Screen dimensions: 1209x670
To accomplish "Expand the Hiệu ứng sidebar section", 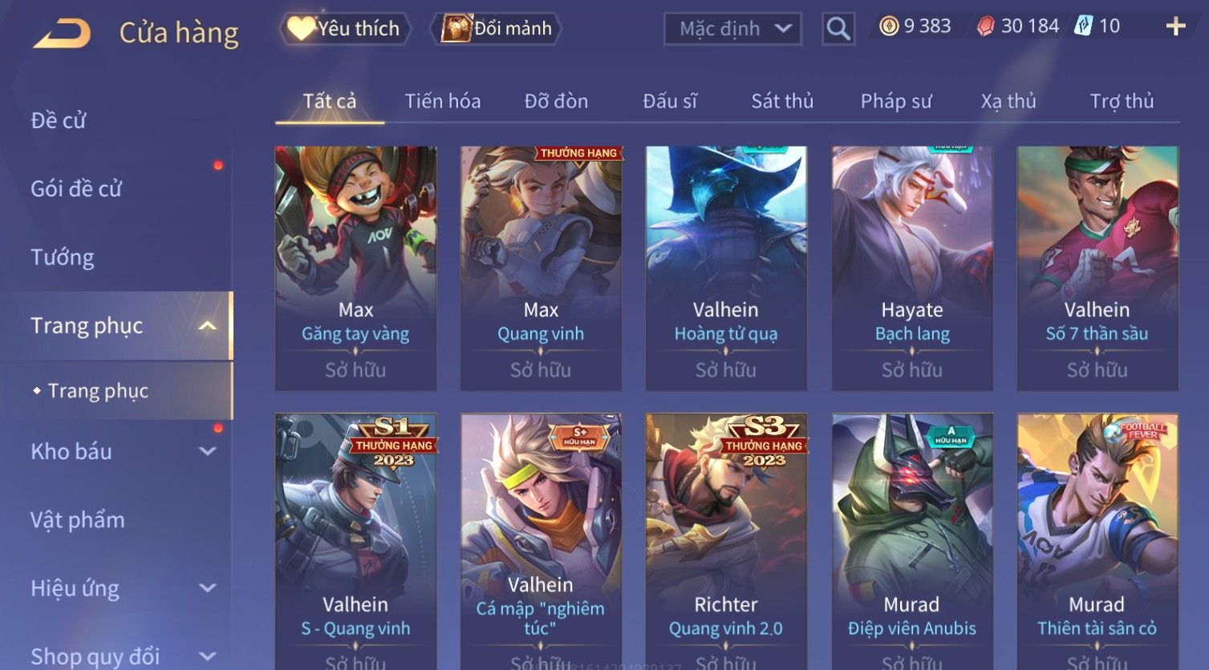I will tap(207, 588).
